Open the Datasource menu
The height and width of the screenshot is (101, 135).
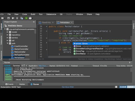click(51, 14)
